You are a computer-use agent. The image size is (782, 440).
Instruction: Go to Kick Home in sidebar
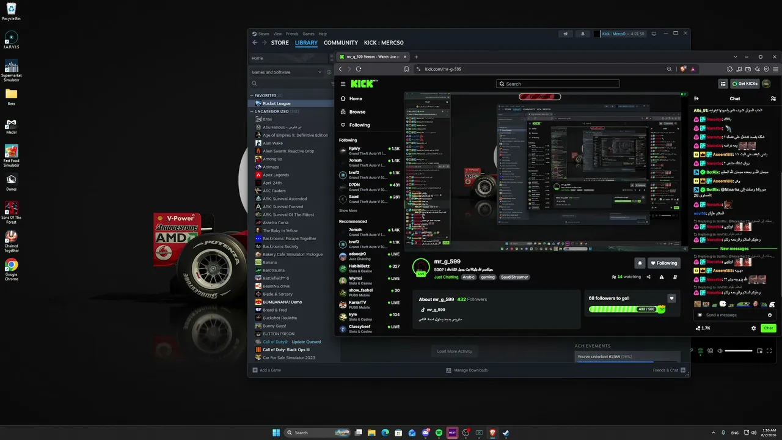pyautogui.click(x=356, y=98)
